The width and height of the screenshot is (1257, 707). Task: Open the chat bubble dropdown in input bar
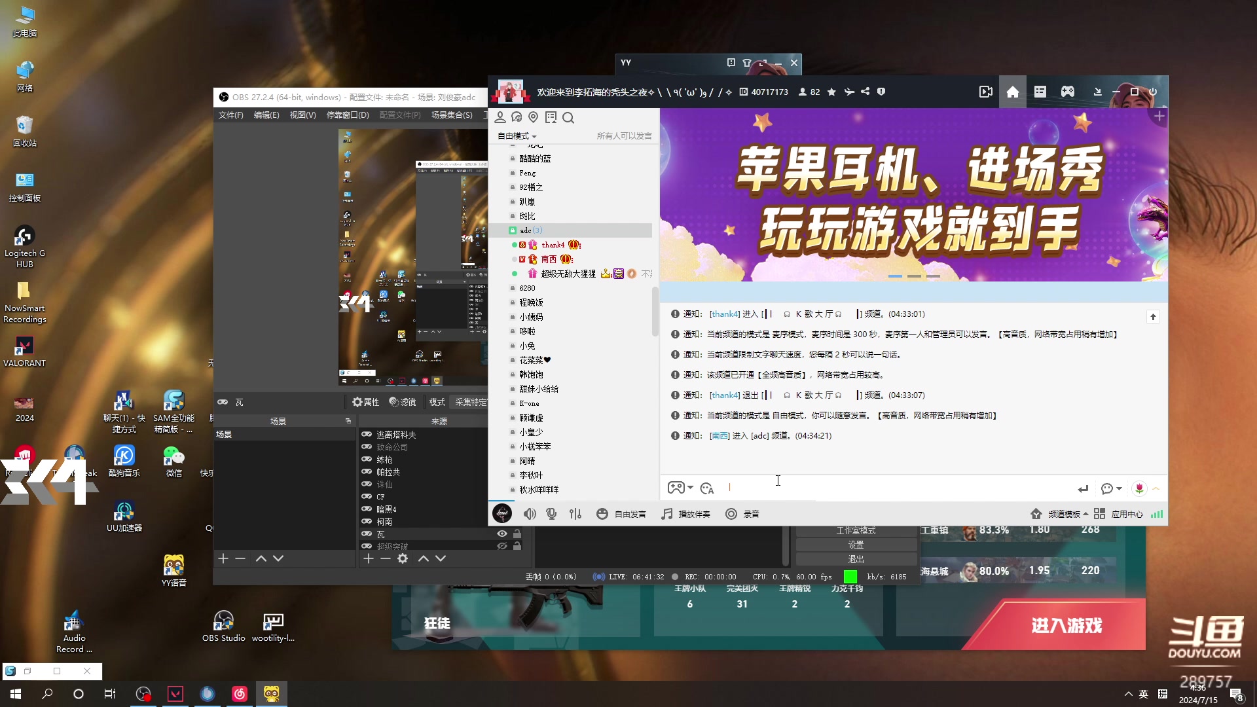tap(1112, 489)
